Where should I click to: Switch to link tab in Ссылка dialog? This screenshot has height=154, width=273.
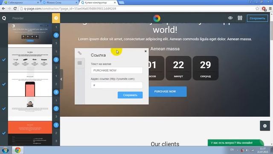[x=80, y=53]
